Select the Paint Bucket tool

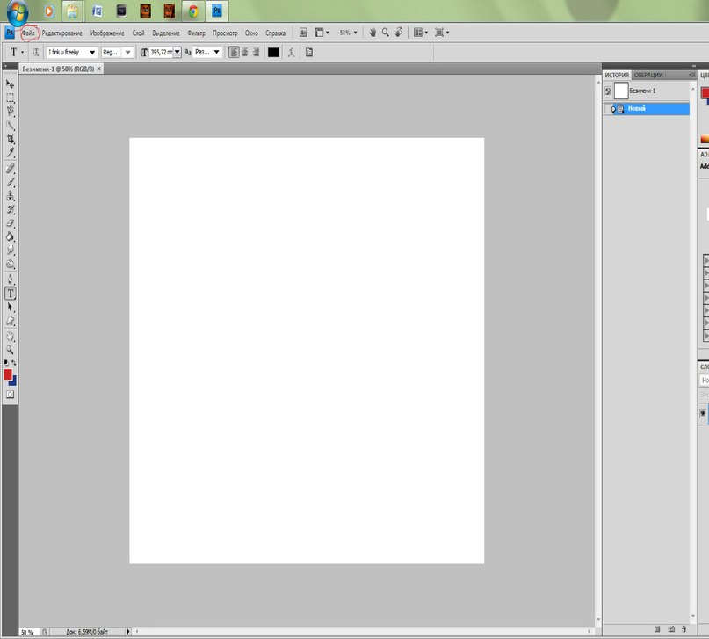(10, 236)
